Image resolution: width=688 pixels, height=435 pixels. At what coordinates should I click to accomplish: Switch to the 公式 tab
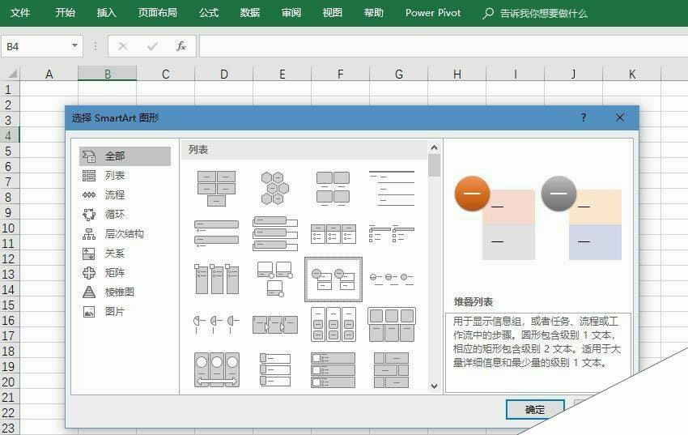click(208, 13)
